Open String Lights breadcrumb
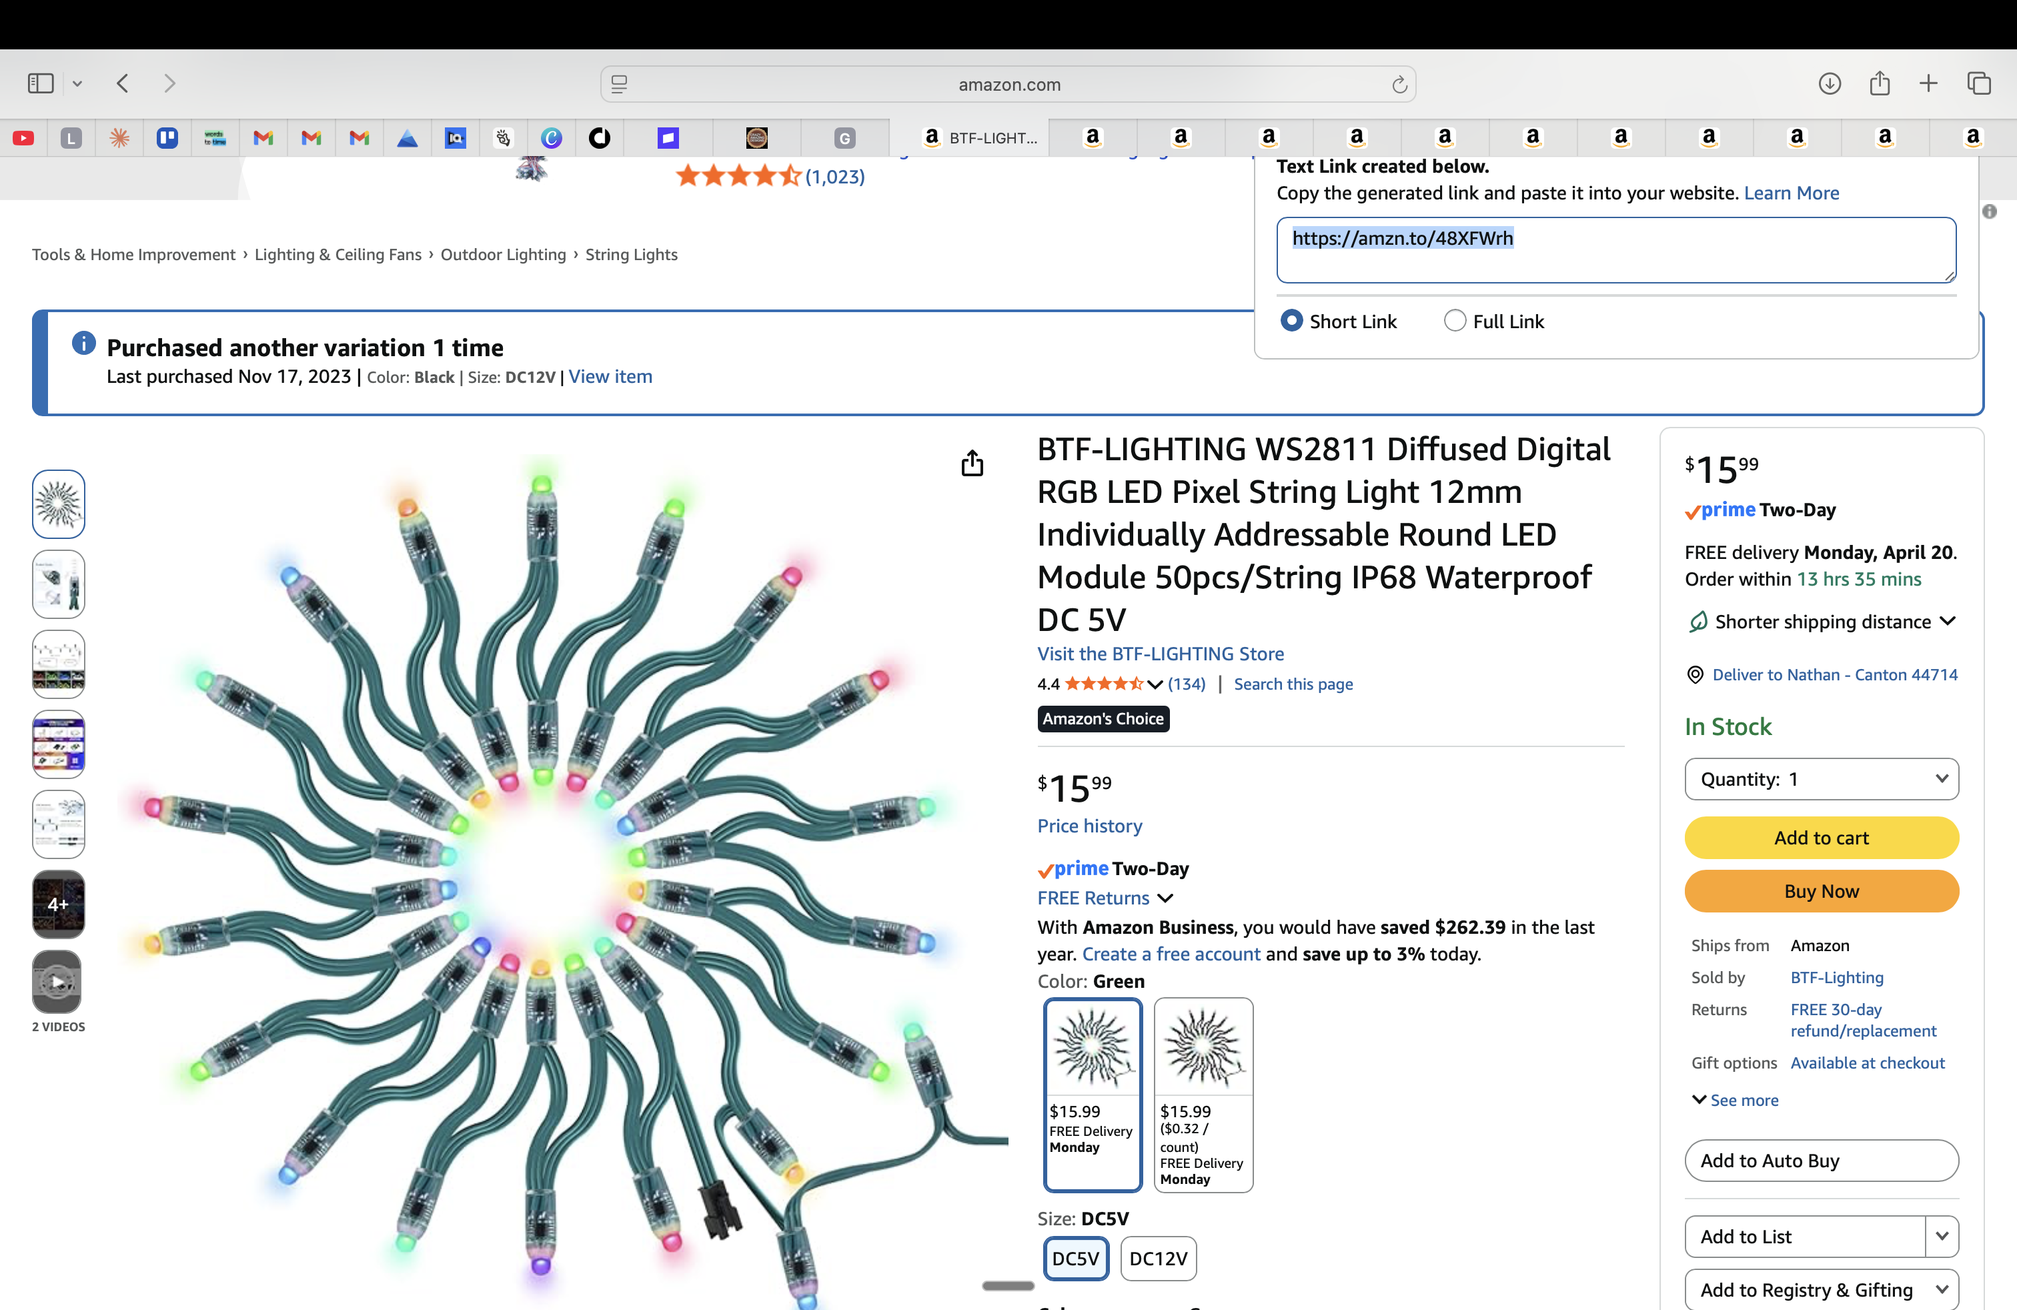Viewport: 2017px width, 1310px height. coord(632,254)
